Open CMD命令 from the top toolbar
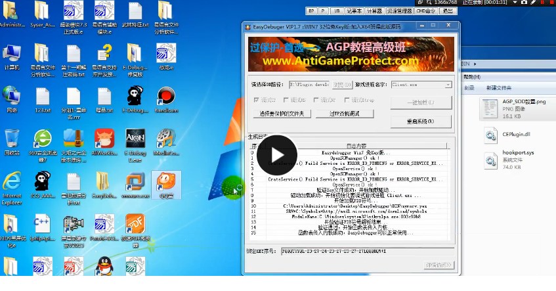 (x=426, y=11)
